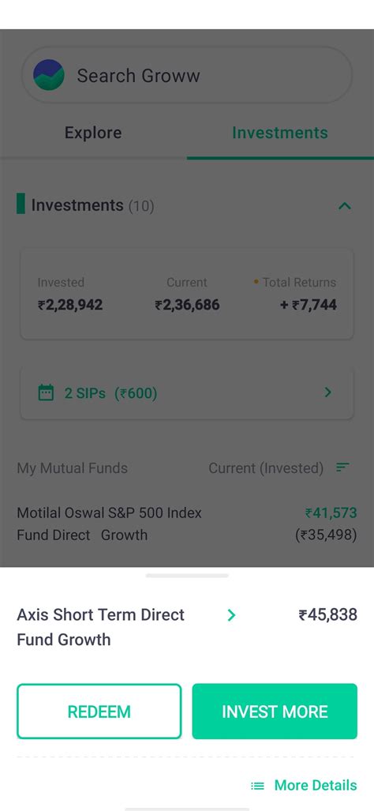
Task: Open SIPs list via right chevron
Action: point(328,392)
